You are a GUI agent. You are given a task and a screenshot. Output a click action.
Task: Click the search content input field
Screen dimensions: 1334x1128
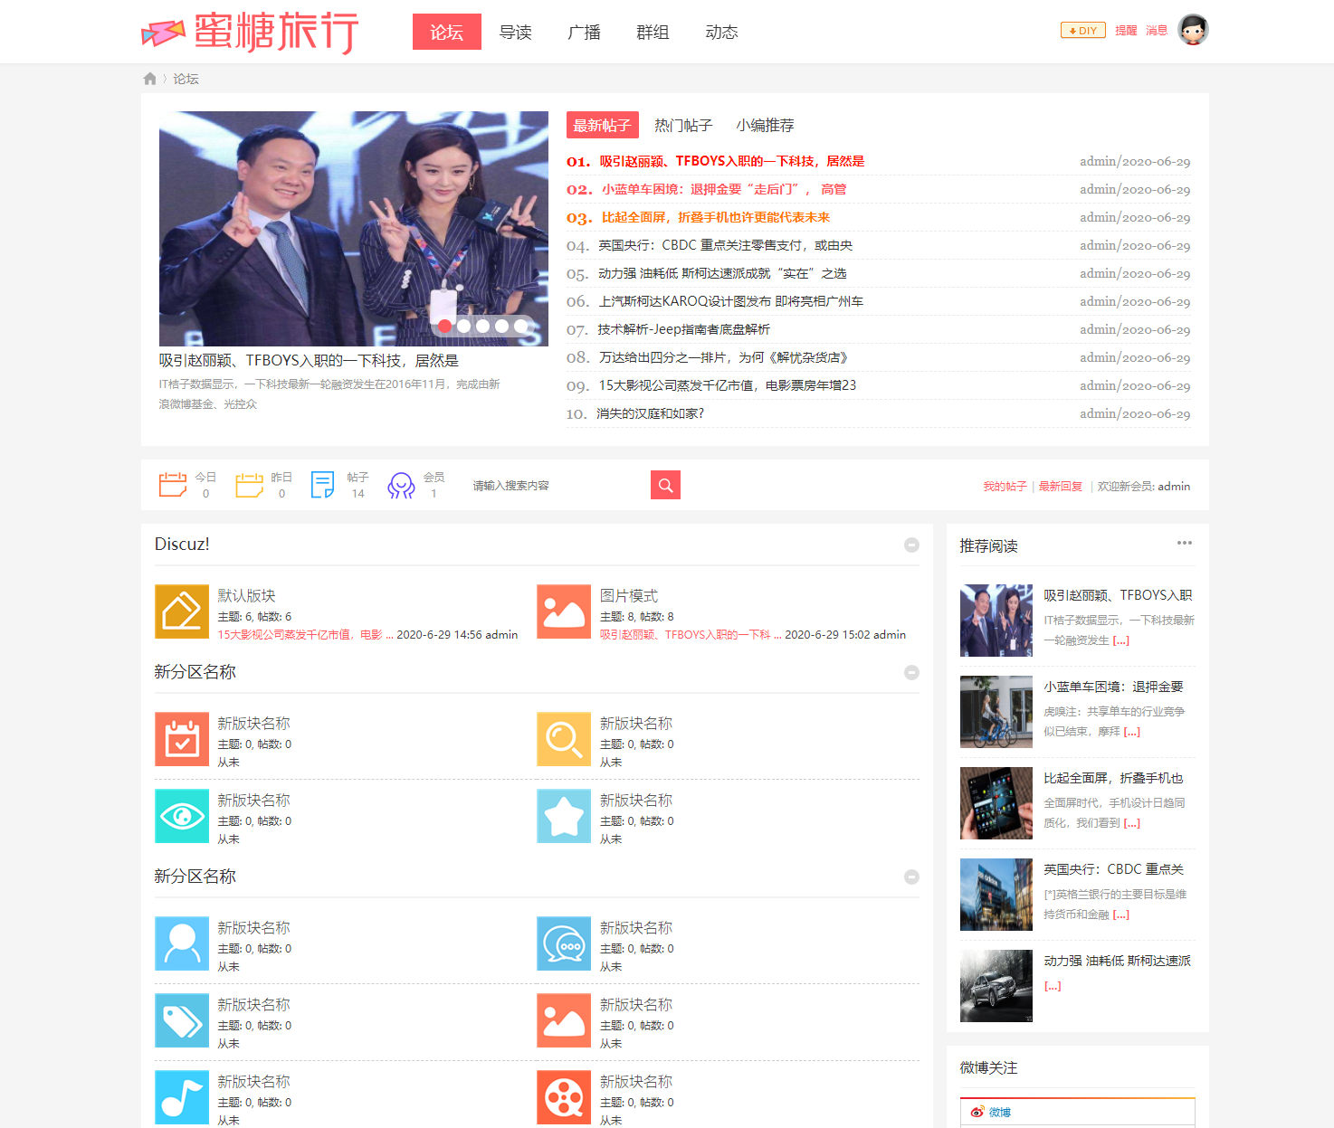point(557,486)
